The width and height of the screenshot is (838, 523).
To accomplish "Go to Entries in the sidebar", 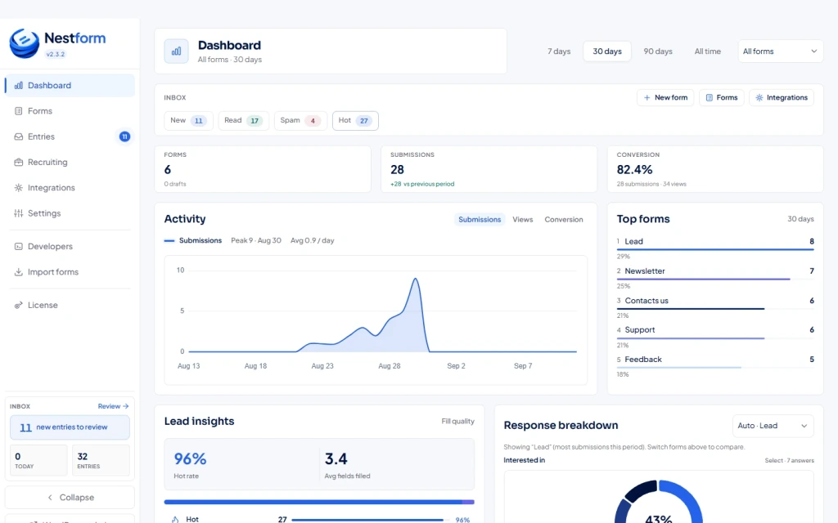I will pyautogui.click(x=70, y=136).
